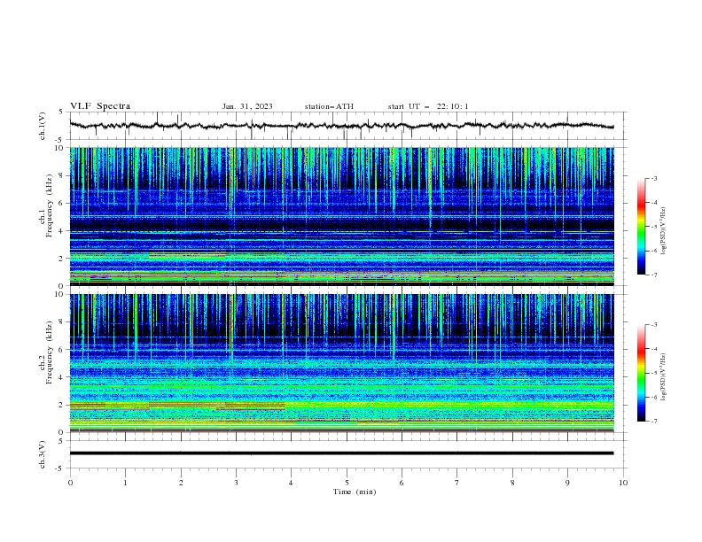Viewport: 702px width, 542px height.
Task: Click the date text "Jan. 31, 2023"
Action: tap(247, 106)
